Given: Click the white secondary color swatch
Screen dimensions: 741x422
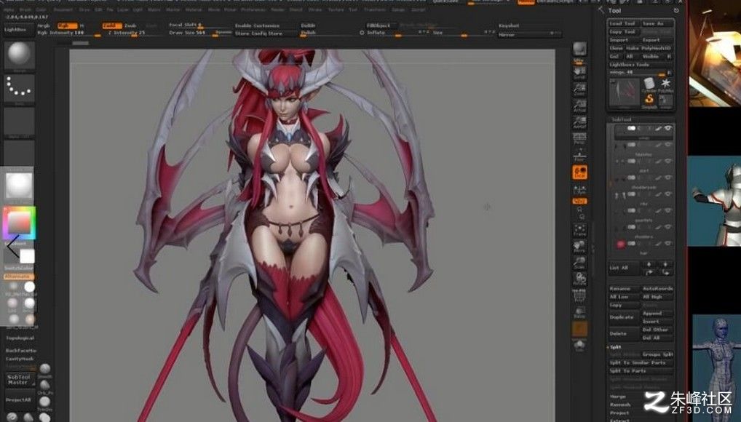Looking at the screenshot, I should click(28, 257).
